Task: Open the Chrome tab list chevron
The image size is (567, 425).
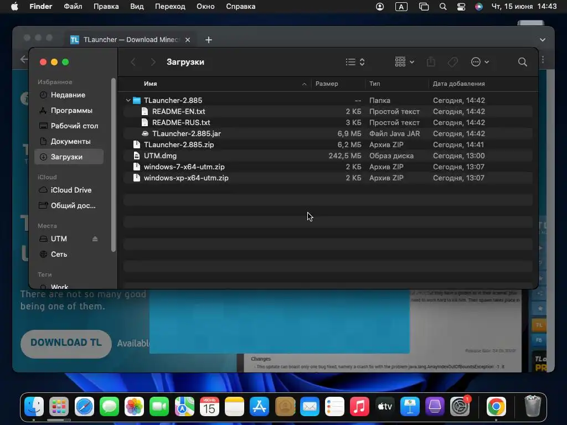Action: [543, 40]
